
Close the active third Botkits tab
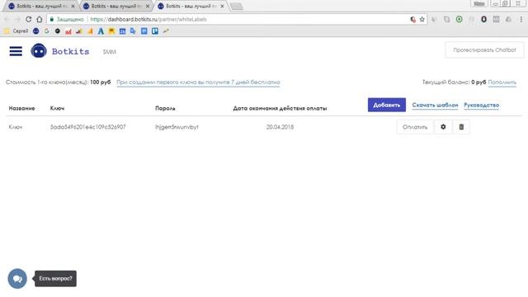[222, 6]
